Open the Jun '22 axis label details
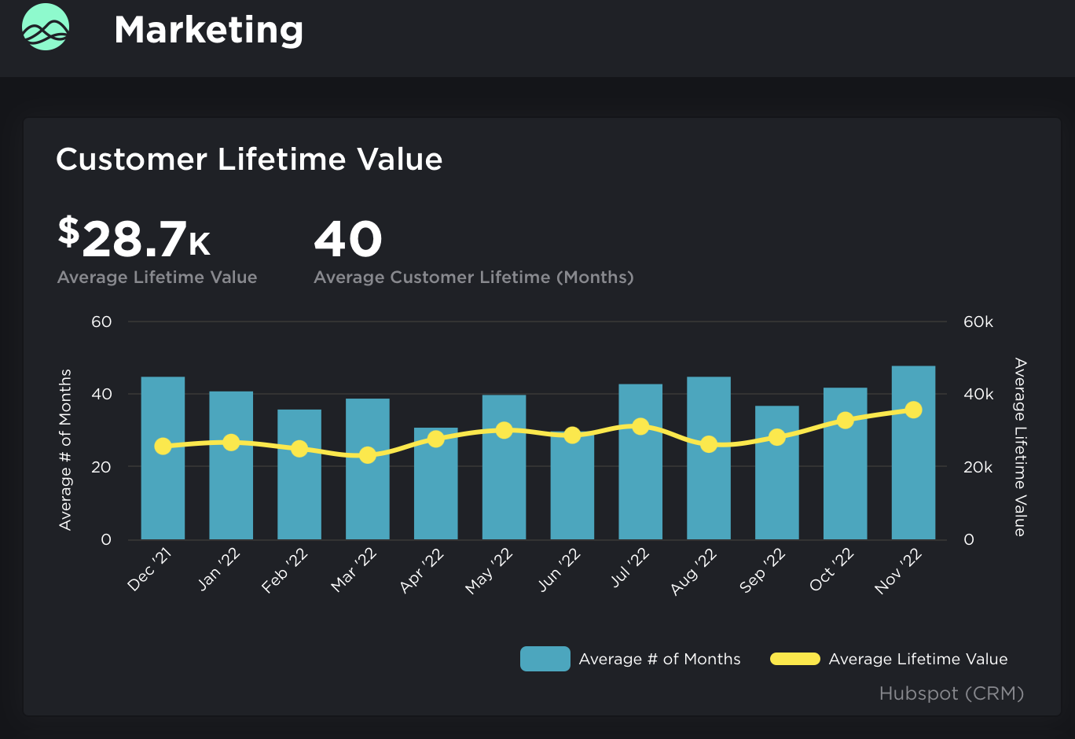The height and width of the screenshot is (739, 1075). click(560, 568)
